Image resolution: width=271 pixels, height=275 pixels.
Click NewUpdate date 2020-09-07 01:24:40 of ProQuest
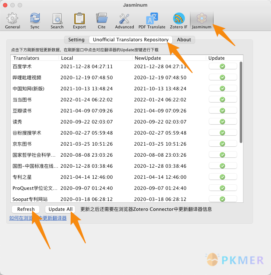pyautogui.click(x=160, y=188)
